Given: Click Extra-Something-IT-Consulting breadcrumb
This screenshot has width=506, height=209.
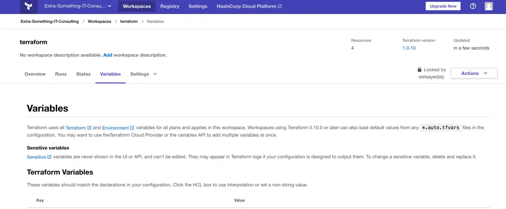Looking at the screenshot, I should click(x=50, y=22).
